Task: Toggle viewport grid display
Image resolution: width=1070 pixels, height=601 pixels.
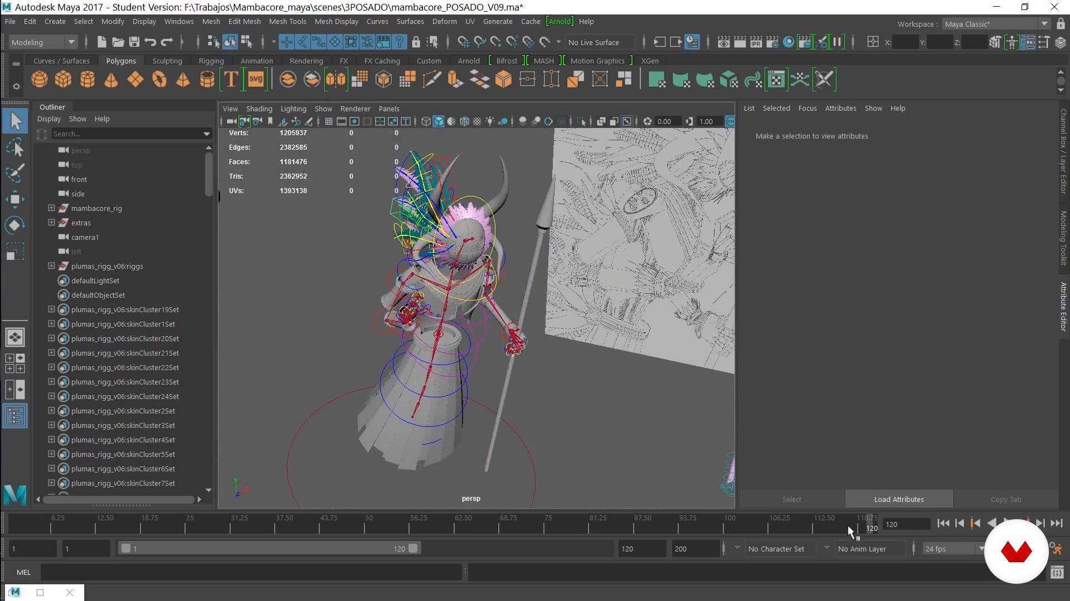Action: point(329,121)
